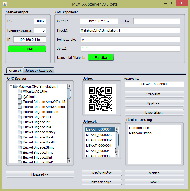Click file icon beside Bucket Brigade.Int4
Viewport: 190px width, 191px height.
pyautogui.click(x=20, y=127)
